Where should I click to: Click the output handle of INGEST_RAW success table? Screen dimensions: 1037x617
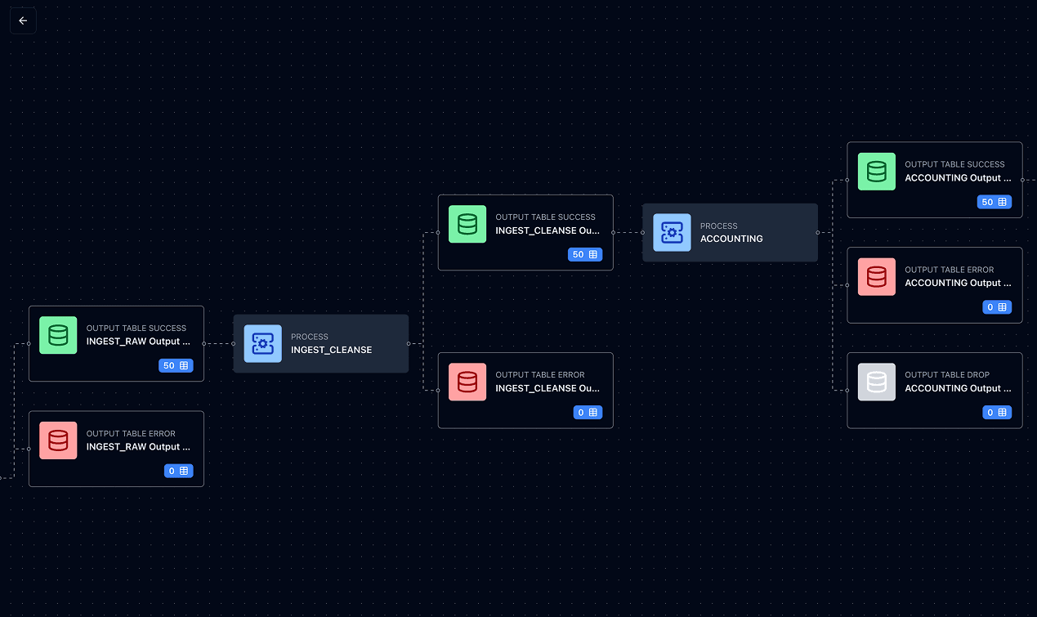point(204,344)
